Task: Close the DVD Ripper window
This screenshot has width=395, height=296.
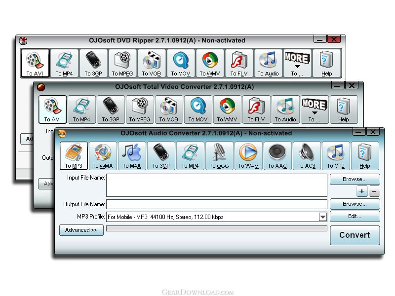Action: [334, 39]
